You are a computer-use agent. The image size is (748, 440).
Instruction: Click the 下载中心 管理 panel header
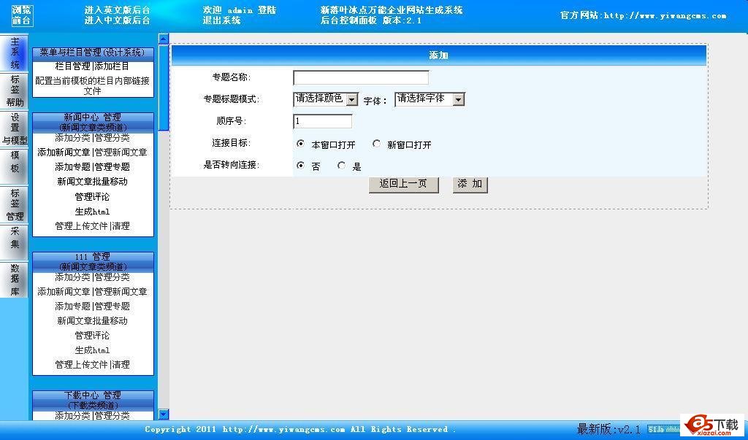[x=93, y=401]
